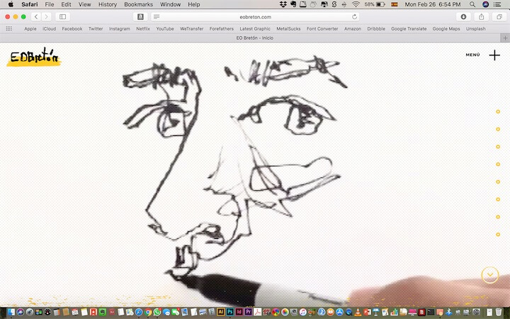Show the Safari sidebar
Viewport: 510px width, 319px height.
(x=62, y=16)
